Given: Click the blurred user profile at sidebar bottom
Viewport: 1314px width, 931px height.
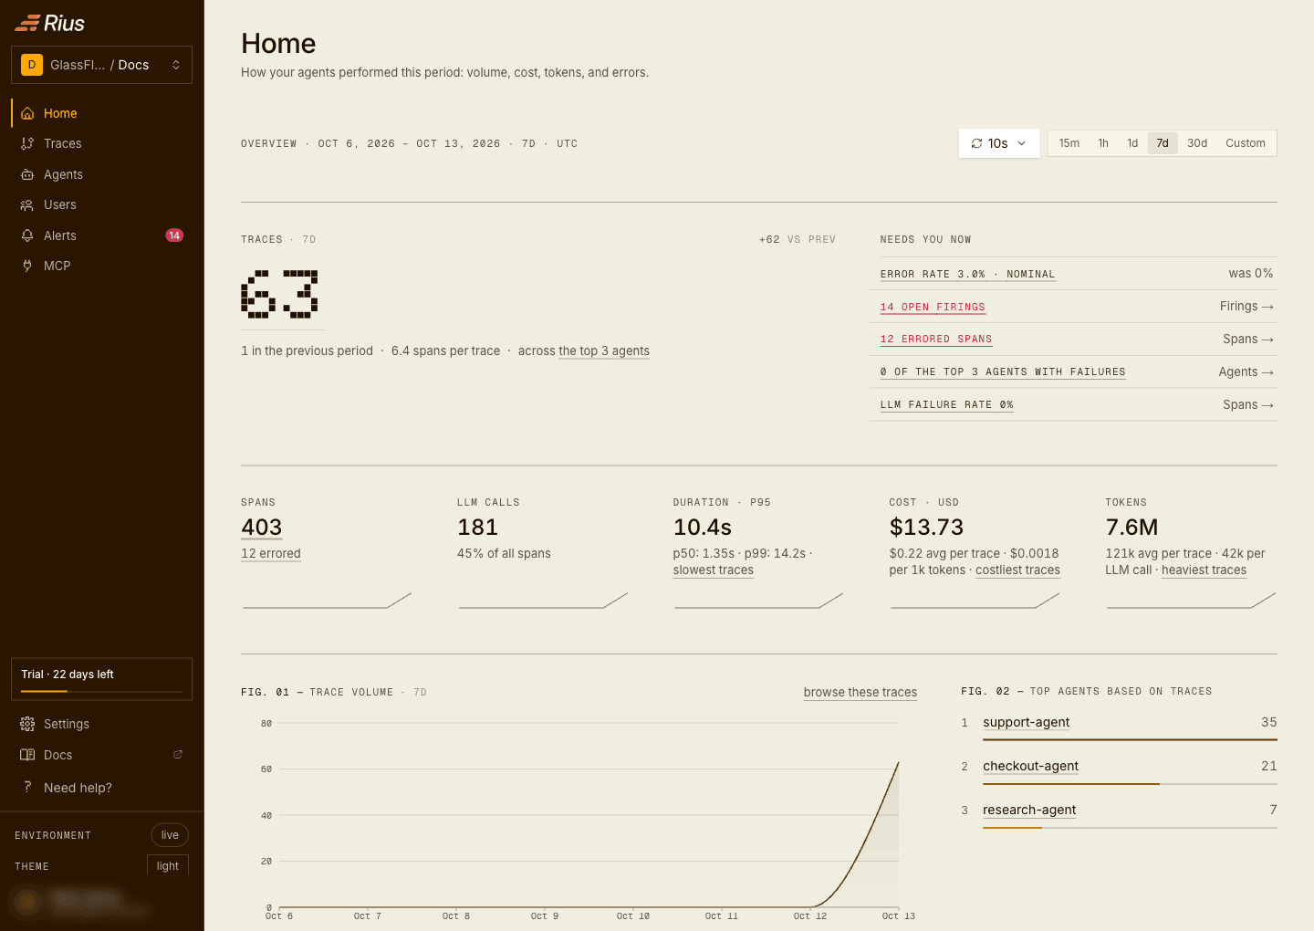Looking at the screenshot, I should click(x=82, y=903).
